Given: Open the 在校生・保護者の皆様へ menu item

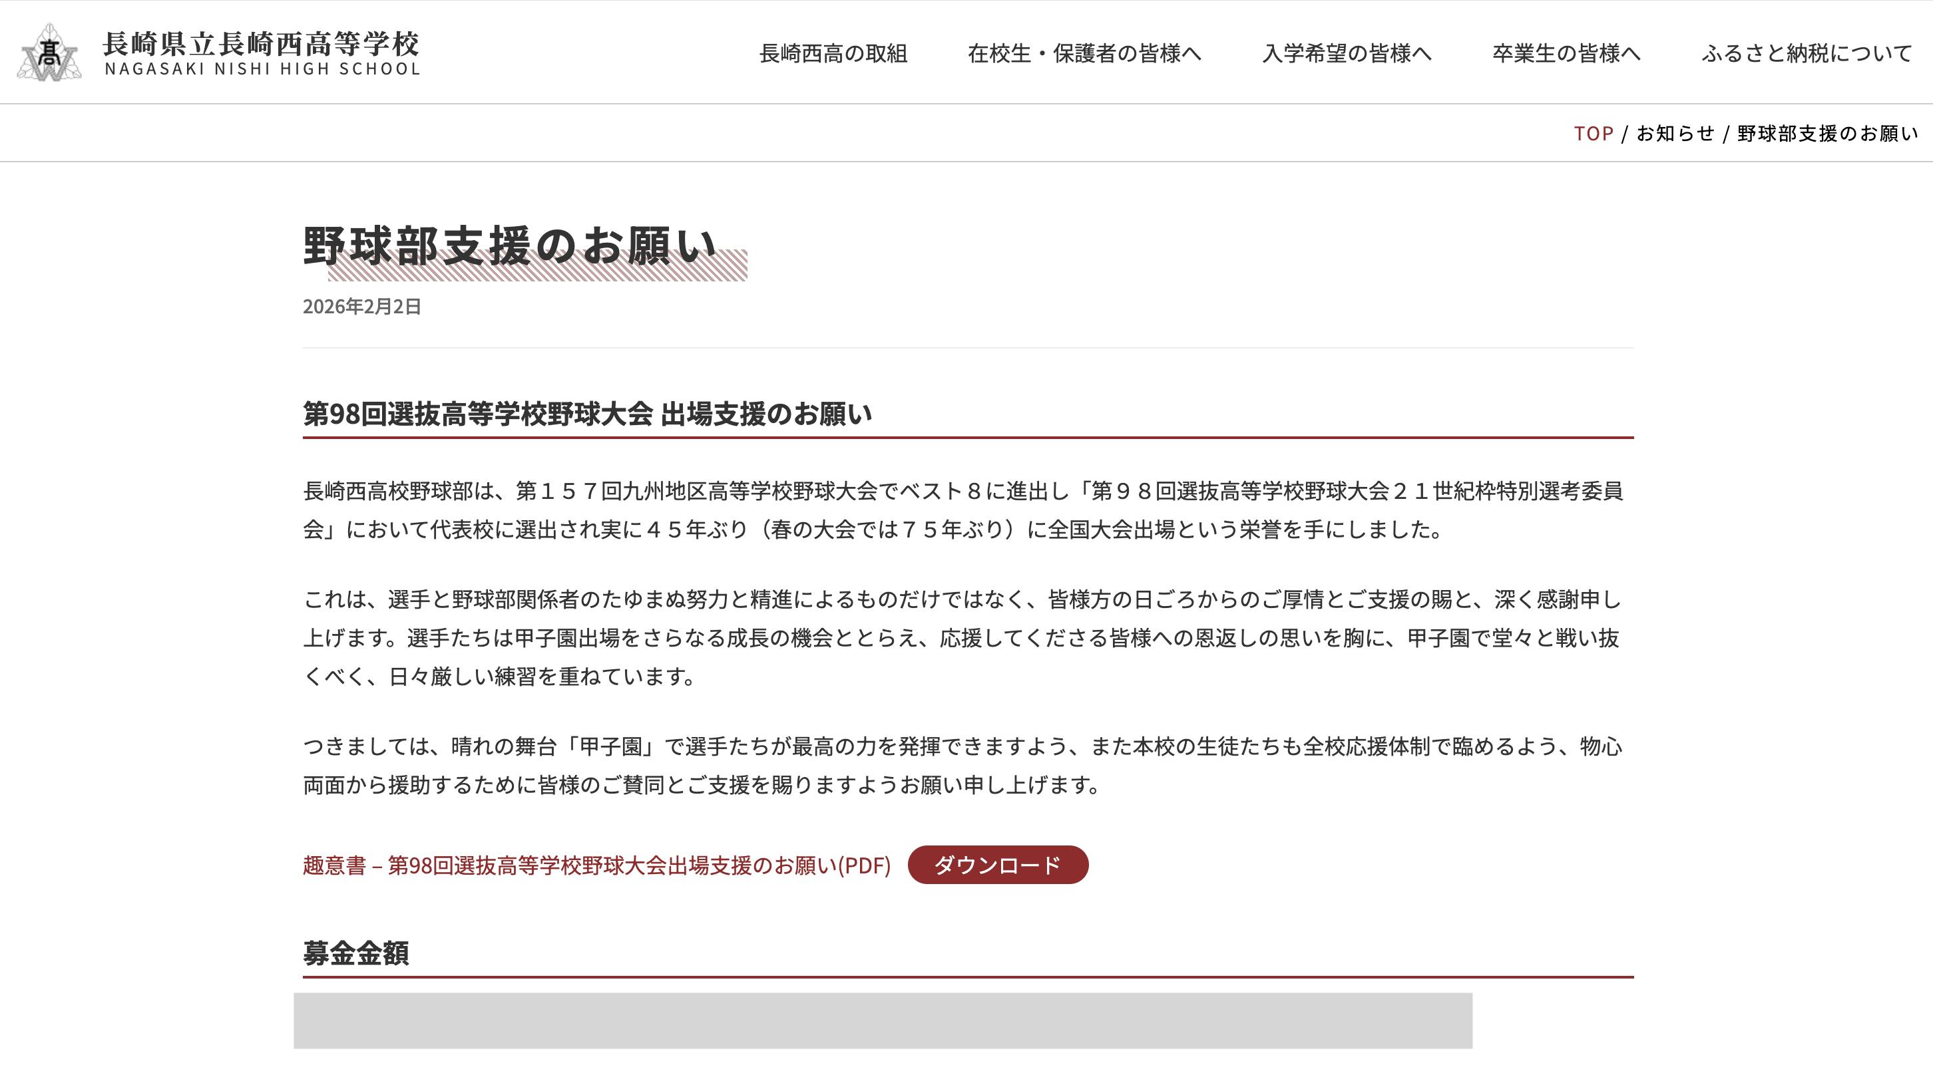Looking at the screenshot, I should [1084, 53].
